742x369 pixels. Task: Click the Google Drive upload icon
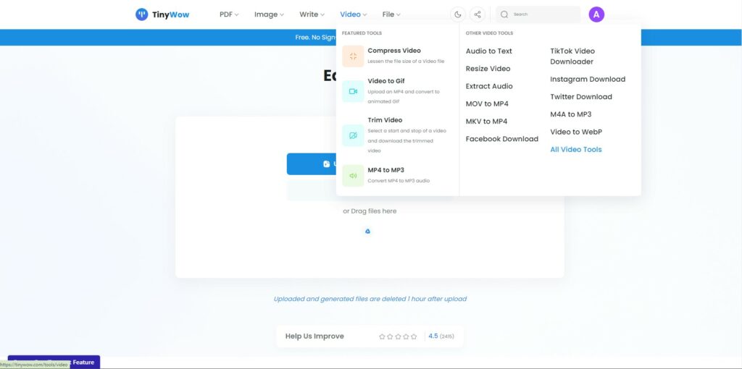pos(367,231)
